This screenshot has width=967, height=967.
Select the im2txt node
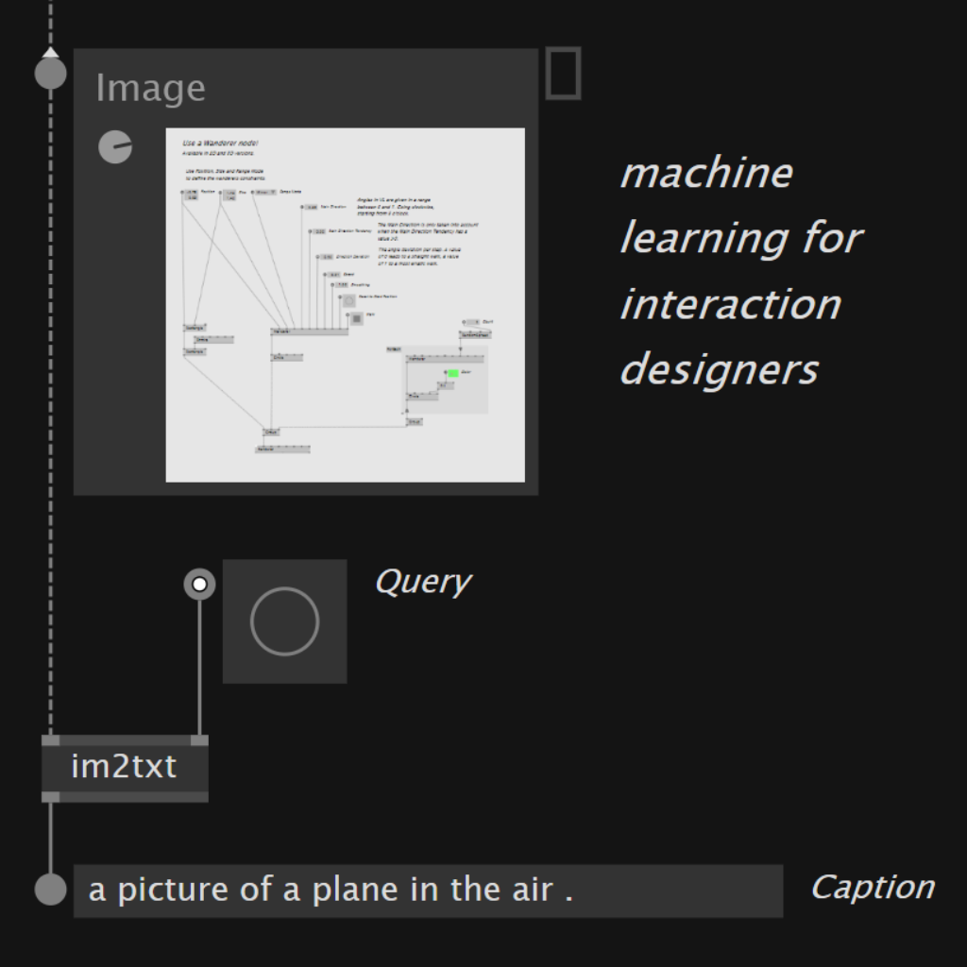pos(125,769)
